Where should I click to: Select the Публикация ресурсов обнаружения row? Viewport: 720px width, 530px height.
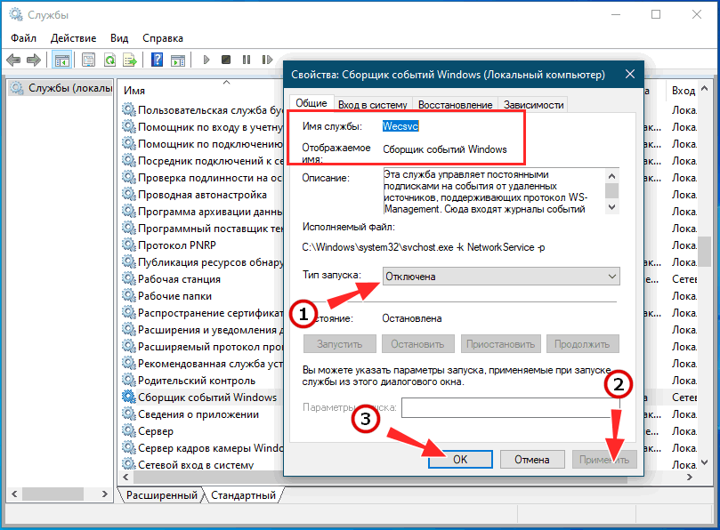coord(200,261)
